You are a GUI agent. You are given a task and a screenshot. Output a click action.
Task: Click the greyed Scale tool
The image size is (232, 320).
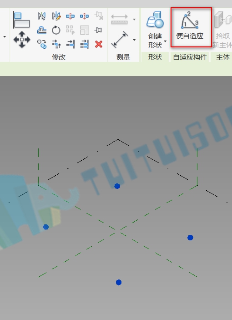(x=85, y=30)
